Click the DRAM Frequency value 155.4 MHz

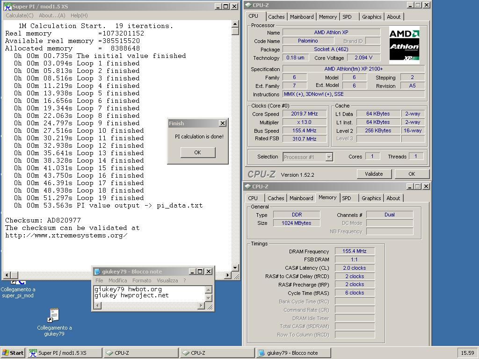(355, 251)
